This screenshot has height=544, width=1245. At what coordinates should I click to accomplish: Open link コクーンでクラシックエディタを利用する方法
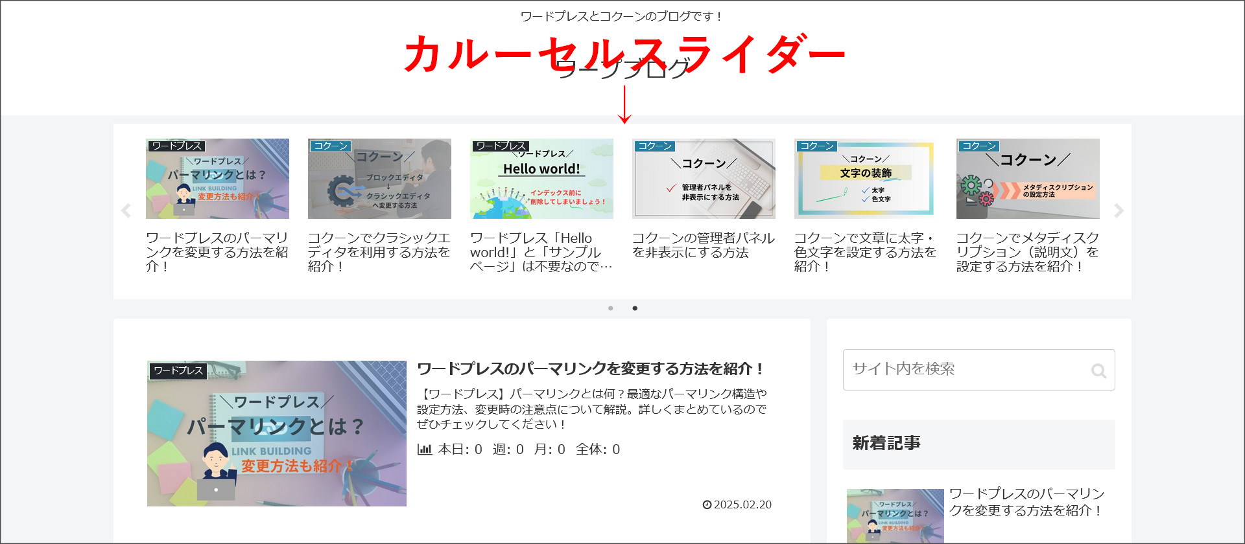tap(379, 252)
